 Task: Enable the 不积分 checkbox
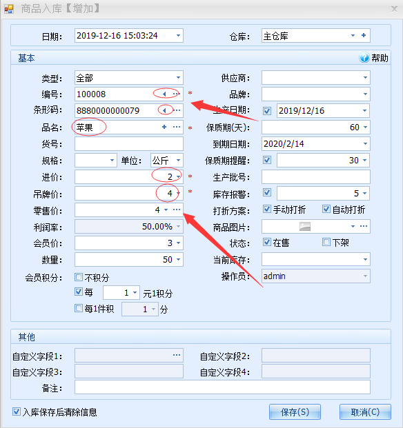click(79, 277)
